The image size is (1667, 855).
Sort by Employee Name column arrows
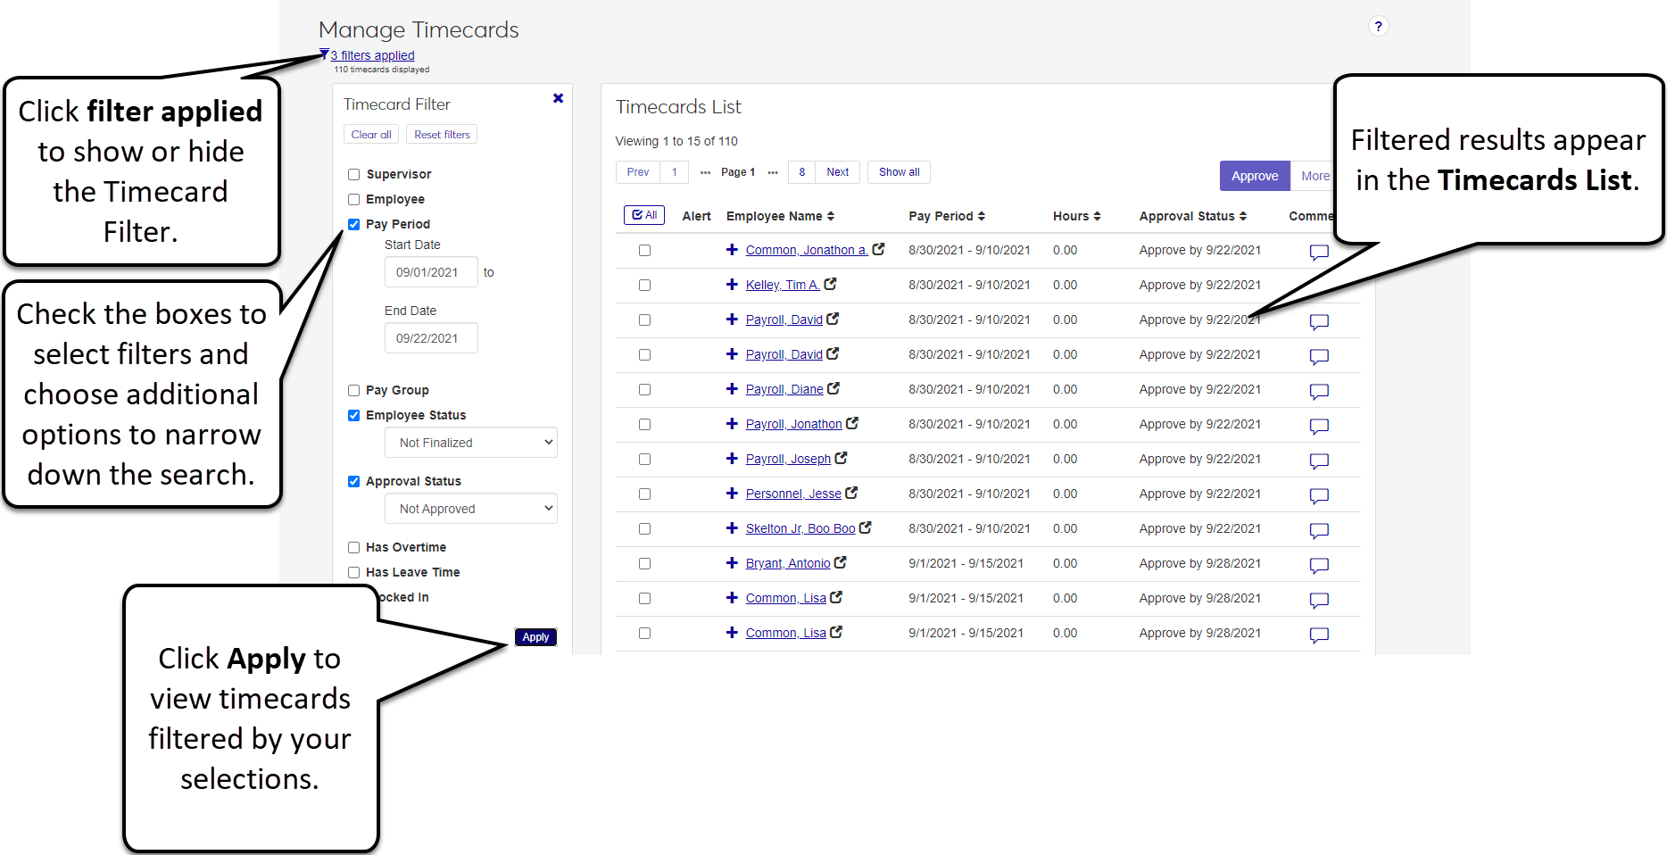coord(831,216)
